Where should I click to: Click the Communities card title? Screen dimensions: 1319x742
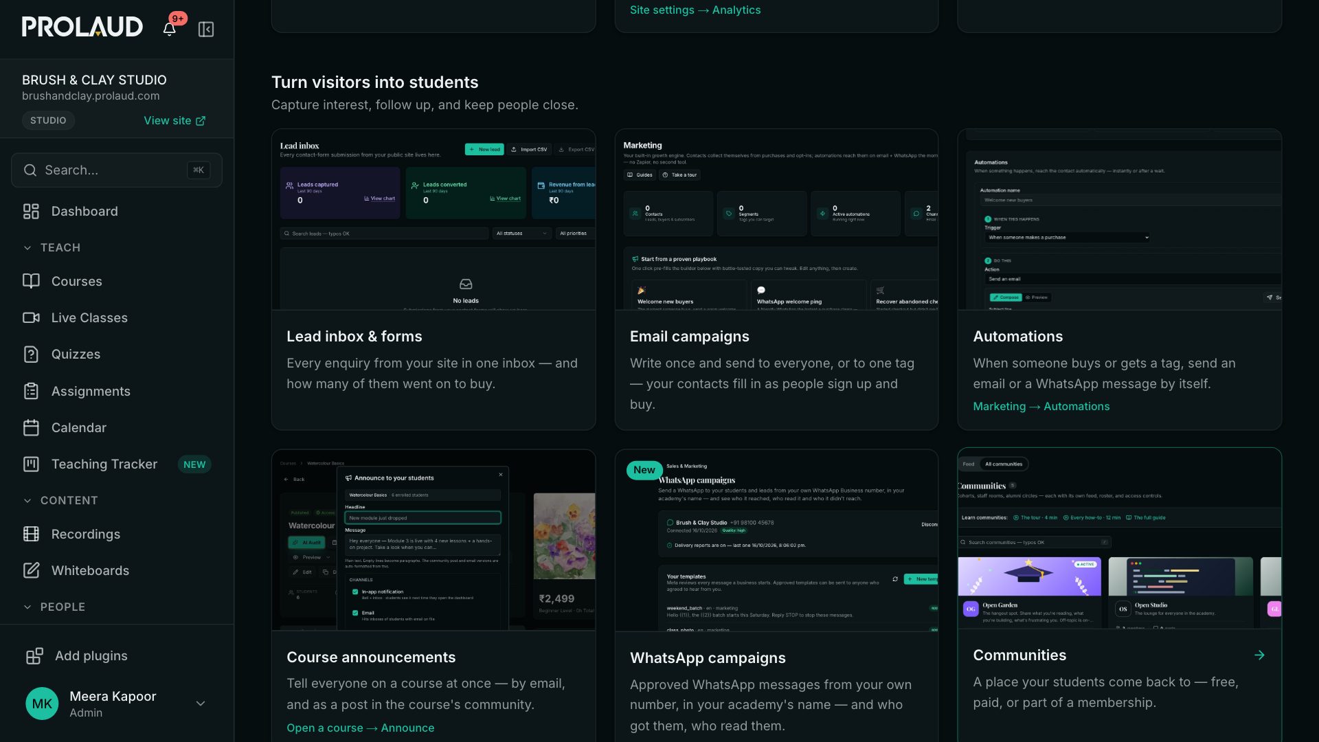1019,655
